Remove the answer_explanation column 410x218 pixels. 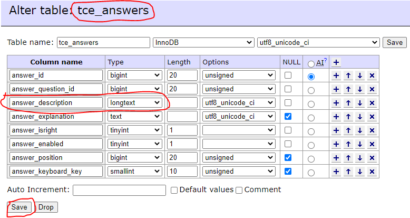[372, 117]
